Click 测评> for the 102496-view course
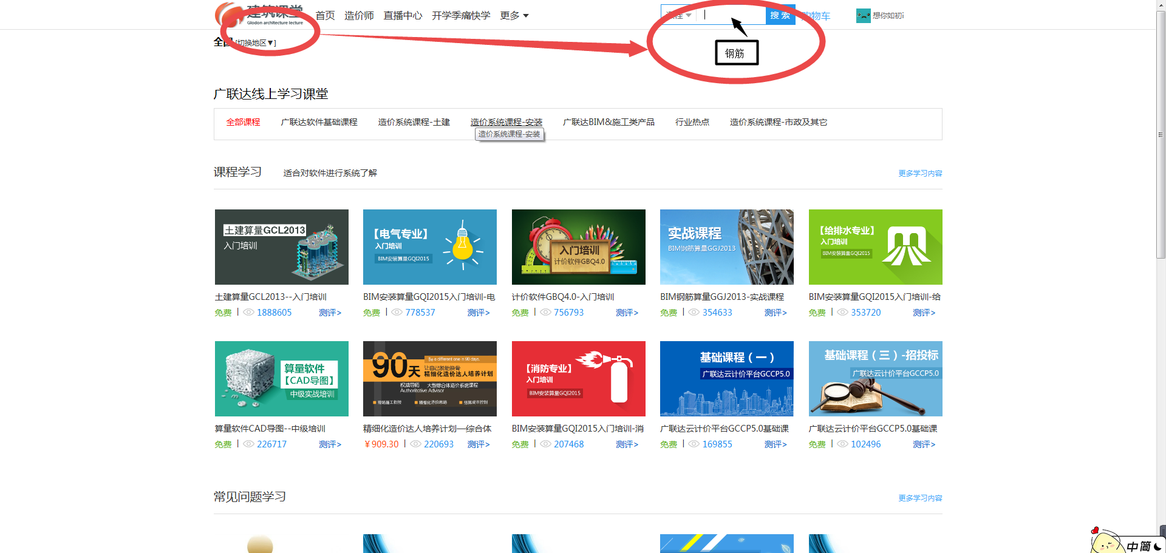The height and width of the screenshot is (553, 1166). [x=924, y=444]
